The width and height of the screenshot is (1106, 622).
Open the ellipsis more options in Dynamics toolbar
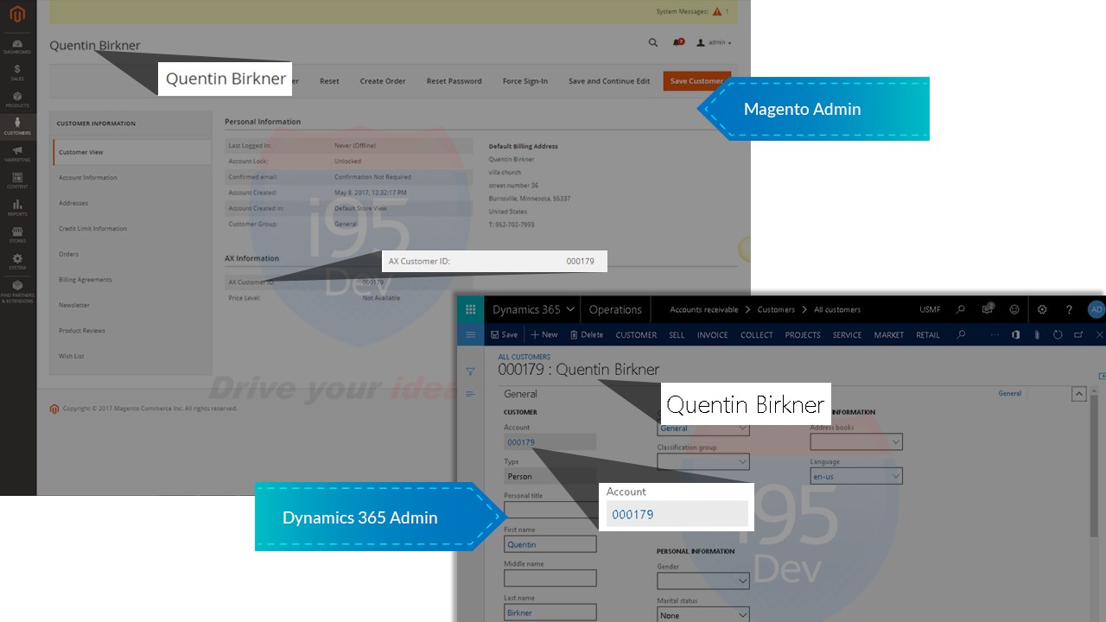pos(995,334)
